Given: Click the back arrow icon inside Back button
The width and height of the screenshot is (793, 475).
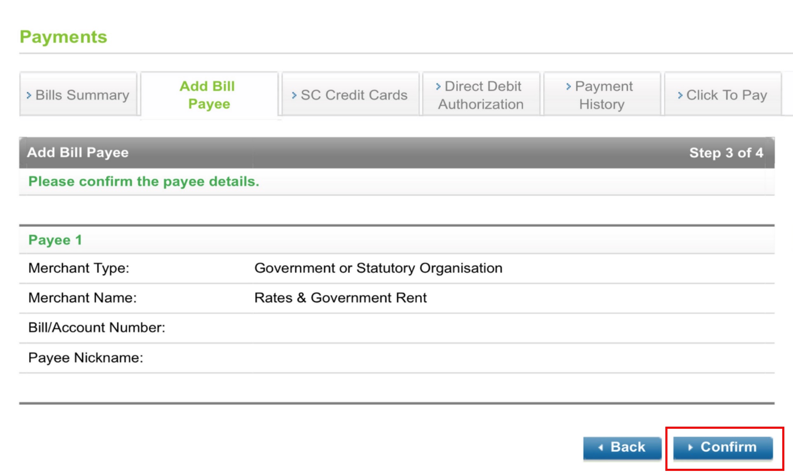Looking at the screenshot, I should (600, 447).
